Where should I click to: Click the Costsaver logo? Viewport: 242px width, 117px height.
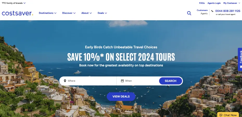[x=17, y=13]
